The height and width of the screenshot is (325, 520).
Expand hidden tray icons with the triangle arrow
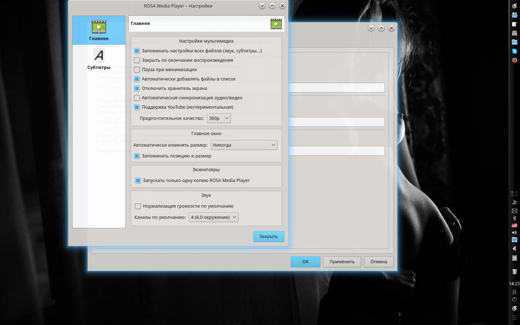(x=514, y=248)
